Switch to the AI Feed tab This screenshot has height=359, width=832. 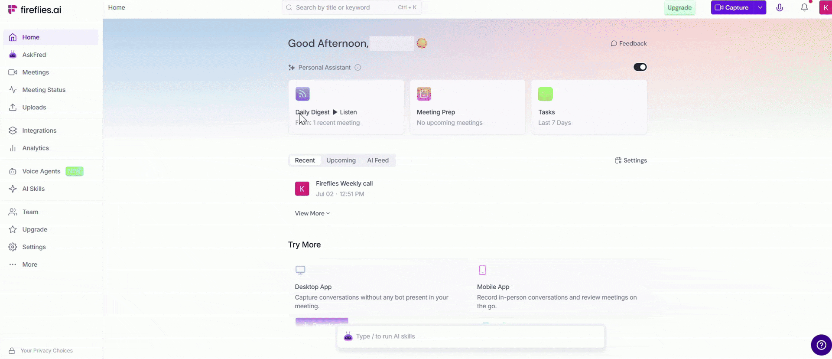(x=378, y=160)
